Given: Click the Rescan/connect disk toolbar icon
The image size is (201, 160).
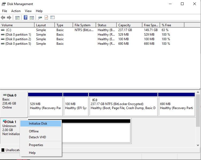Looking at the screenshot, I should coord(40,18).
